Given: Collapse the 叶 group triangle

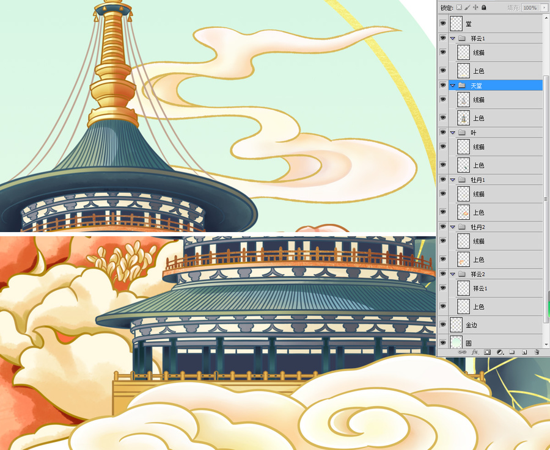Looking at the screenshot, I should (452, 132).
